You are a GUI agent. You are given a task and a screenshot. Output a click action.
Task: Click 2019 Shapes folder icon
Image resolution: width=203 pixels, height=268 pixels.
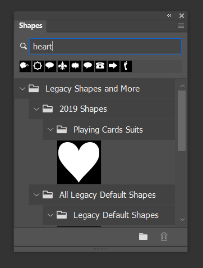pyautogui.click(x=48, y=108)
